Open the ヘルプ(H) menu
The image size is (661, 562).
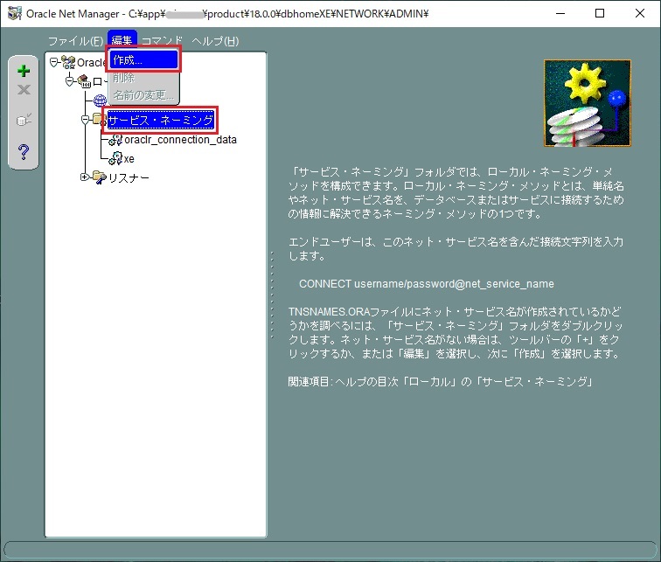(215, 40)
